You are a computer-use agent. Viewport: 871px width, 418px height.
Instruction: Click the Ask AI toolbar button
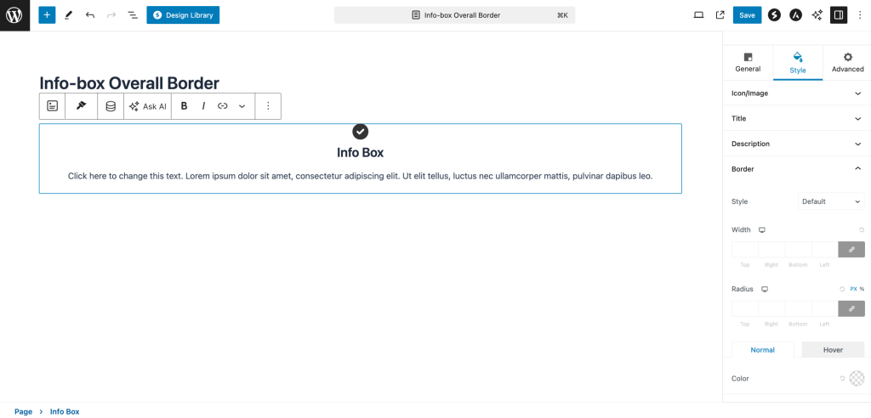(x=147, y=106)
